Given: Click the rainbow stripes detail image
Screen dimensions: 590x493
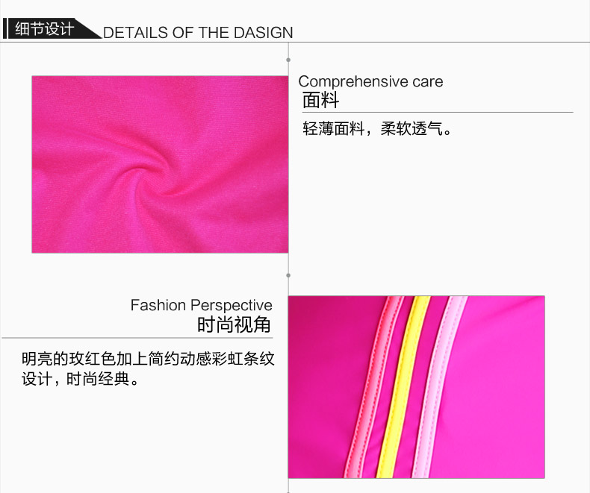Looking at the screenshot, I should (417, 387).
